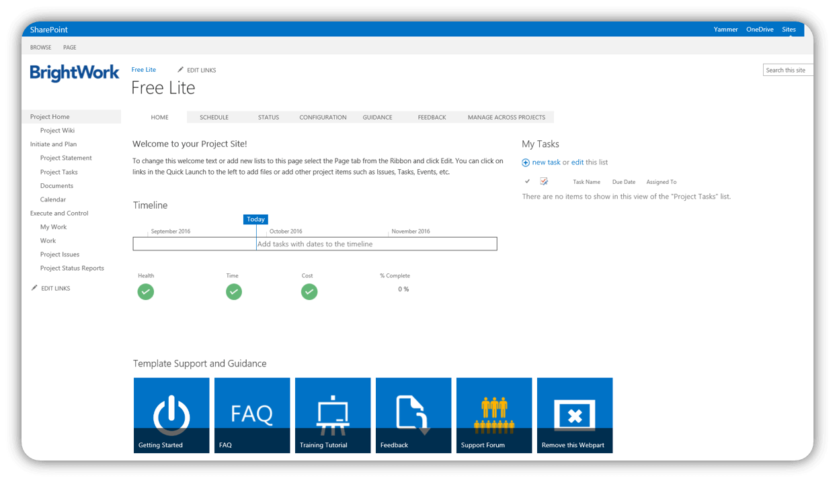Open the CONFIGURATION tab
Screen dimensions: 835x482
click(323, 117)
